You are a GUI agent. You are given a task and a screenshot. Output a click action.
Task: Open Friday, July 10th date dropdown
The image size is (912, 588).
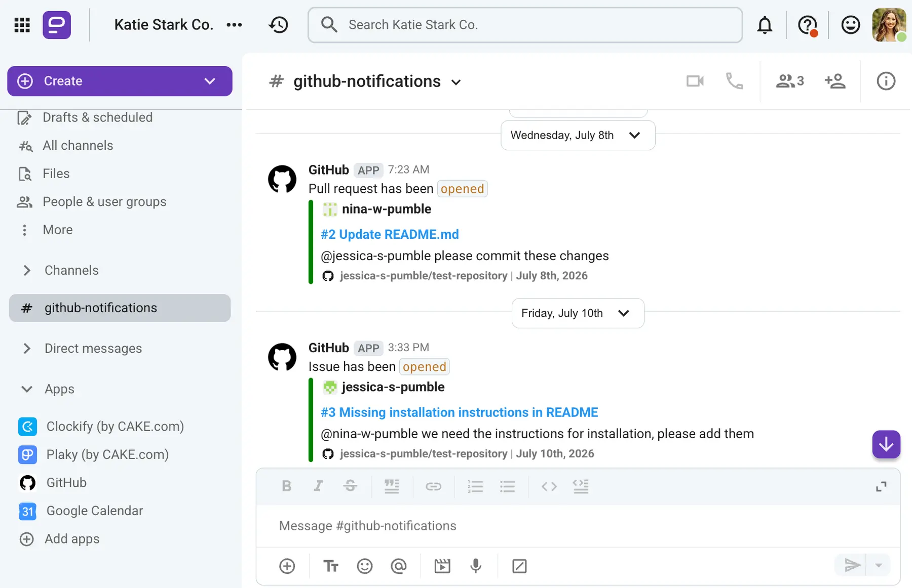[x=578, y=313]
